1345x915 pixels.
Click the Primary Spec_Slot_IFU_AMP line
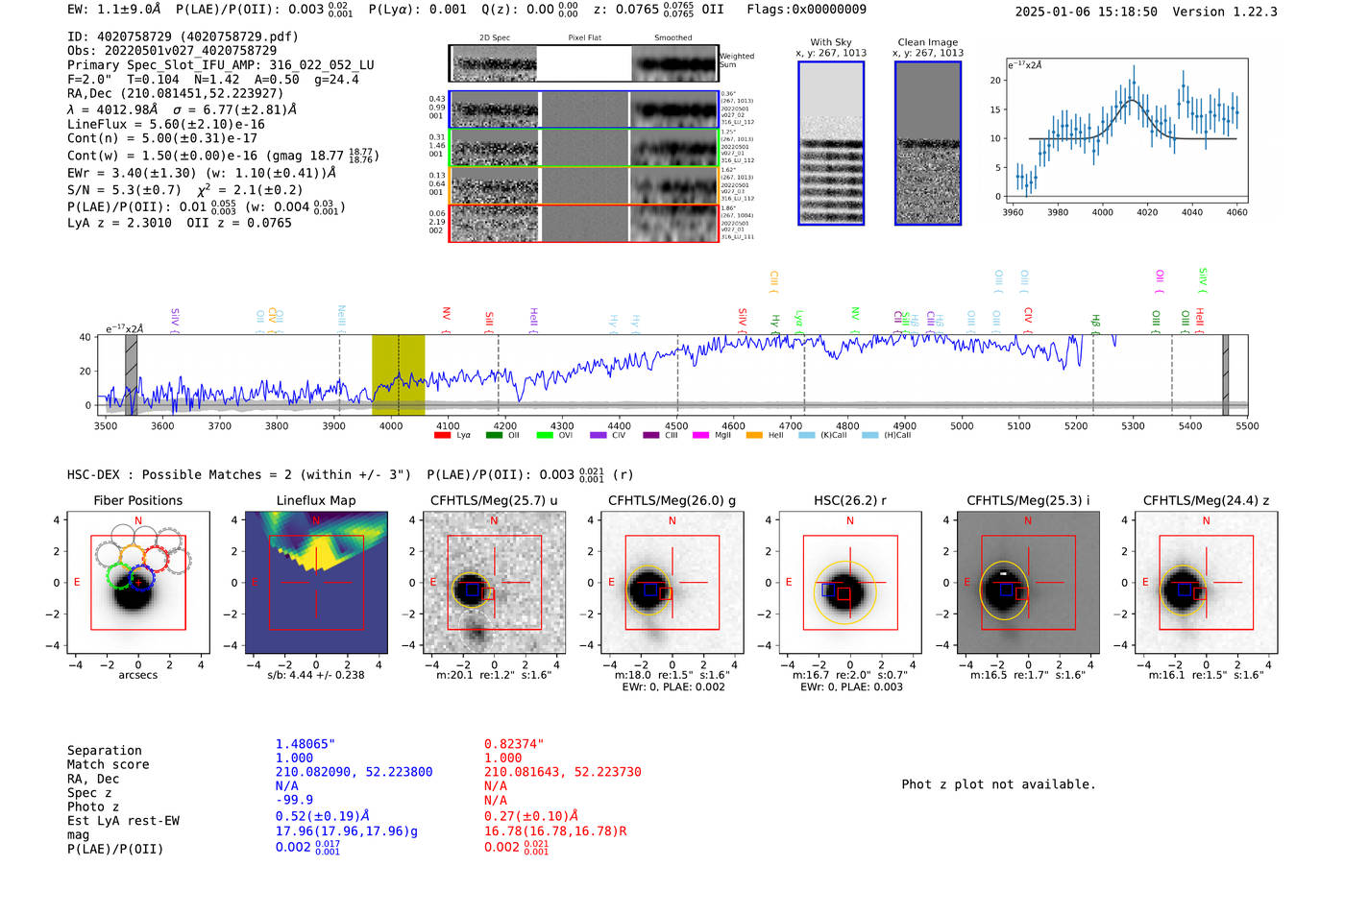tap(221, 65)
